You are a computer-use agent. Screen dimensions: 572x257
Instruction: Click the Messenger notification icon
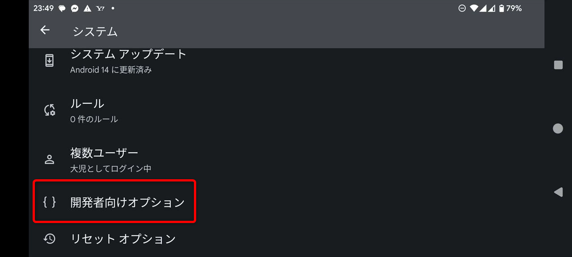[x=75, y=8]
